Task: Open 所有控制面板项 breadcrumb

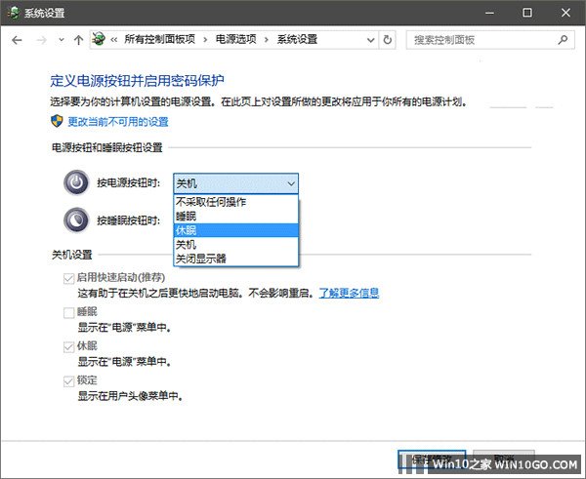Action: point(159,39)
